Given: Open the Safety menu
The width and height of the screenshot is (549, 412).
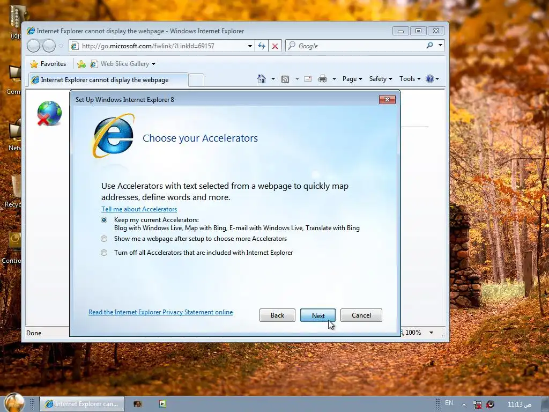Looking at the screenshot, I should [x=381, y=79].
